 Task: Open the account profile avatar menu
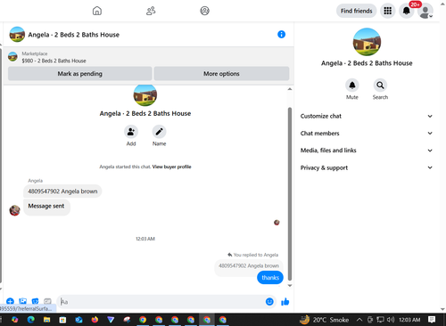click(425, 11)
